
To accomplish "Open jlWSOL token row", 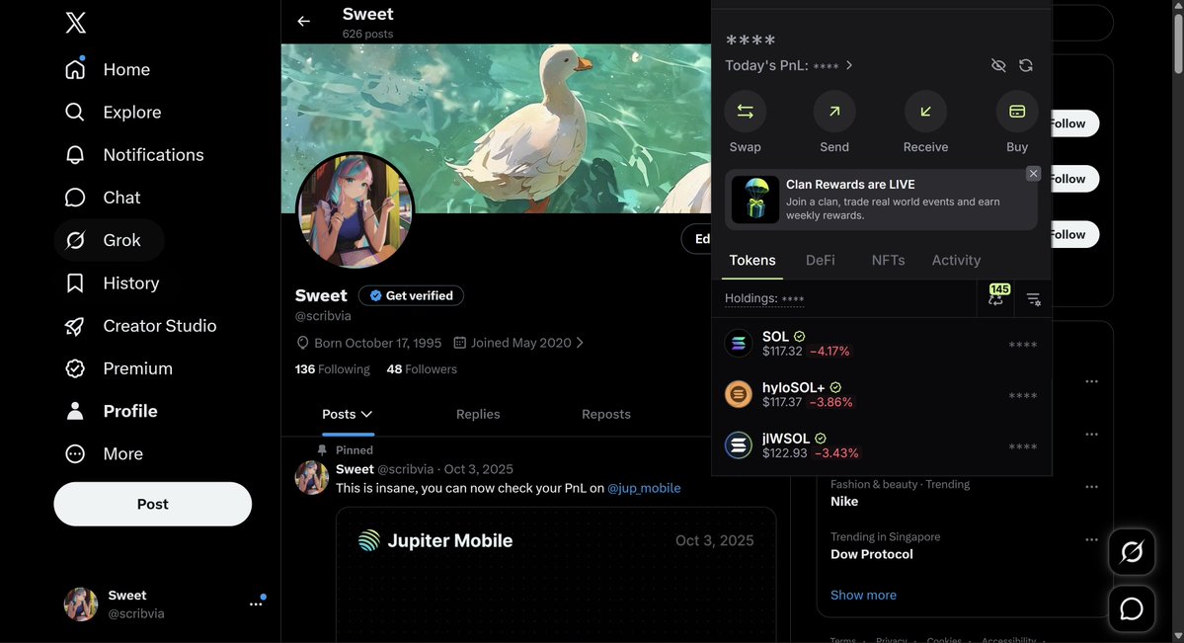I will point(881,445).
